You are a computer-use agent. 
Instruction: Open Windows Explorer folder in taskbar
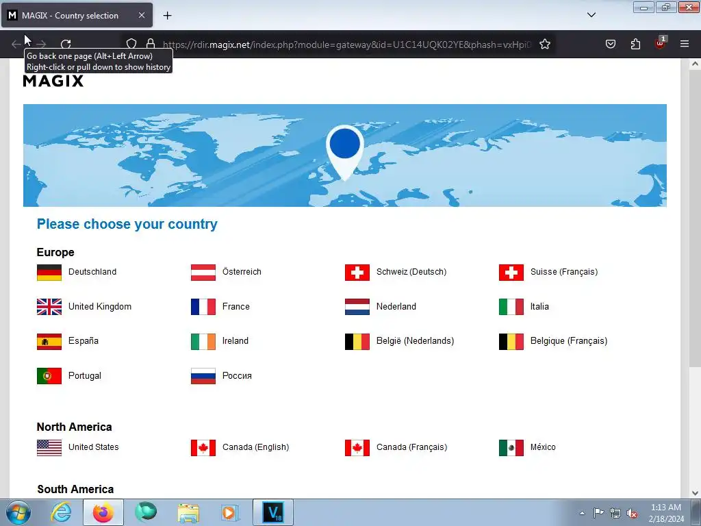(188, 513)
